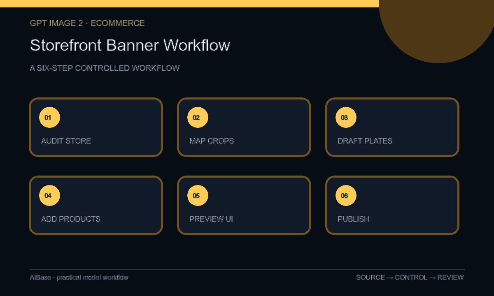Click the 04 step number badge
The height and width of the screenshot is (296, 494).
click(49, 196)
